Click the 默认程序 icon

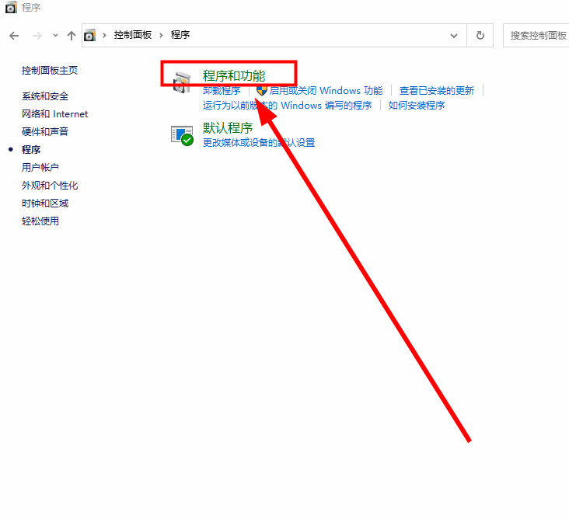point(182,135)
